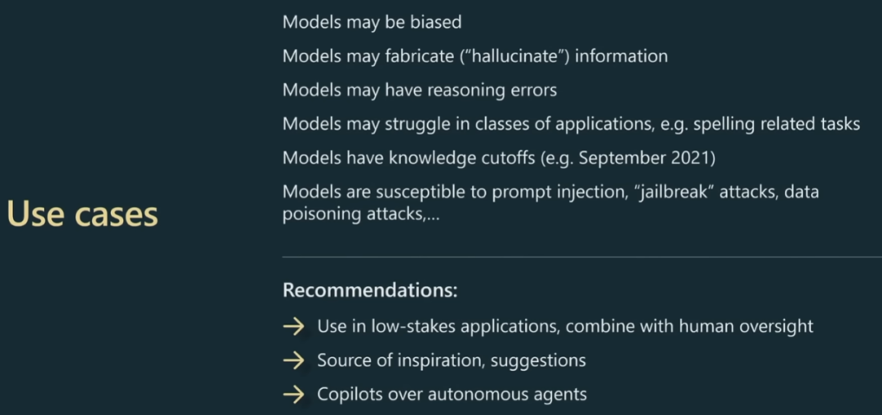Select 'Models may have reasoning errors' text
The image size is (882, 415).
[420, 90]
